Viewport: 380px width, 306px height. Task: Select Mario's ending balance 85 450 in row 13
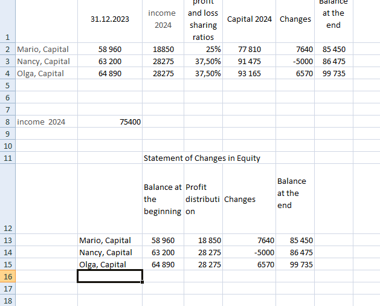click(301, 240)
